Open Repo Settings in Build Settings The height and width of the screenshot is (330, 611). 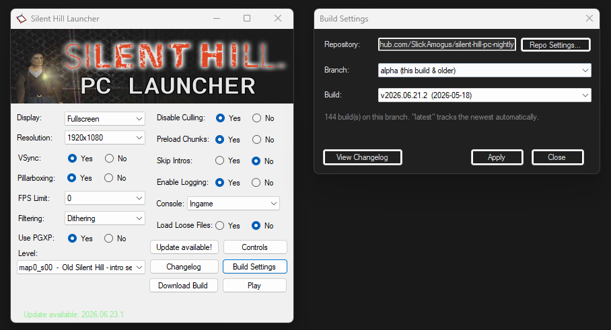556,45
